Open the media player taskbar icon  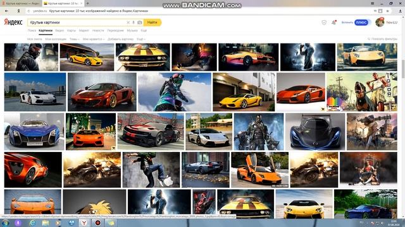pyautogui.click(x=58, y=223)
